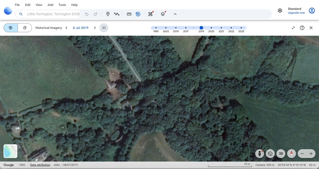Open the Help menu
Image resolution: width=319 pixels, height=169 pixels.
click(74, 5)
